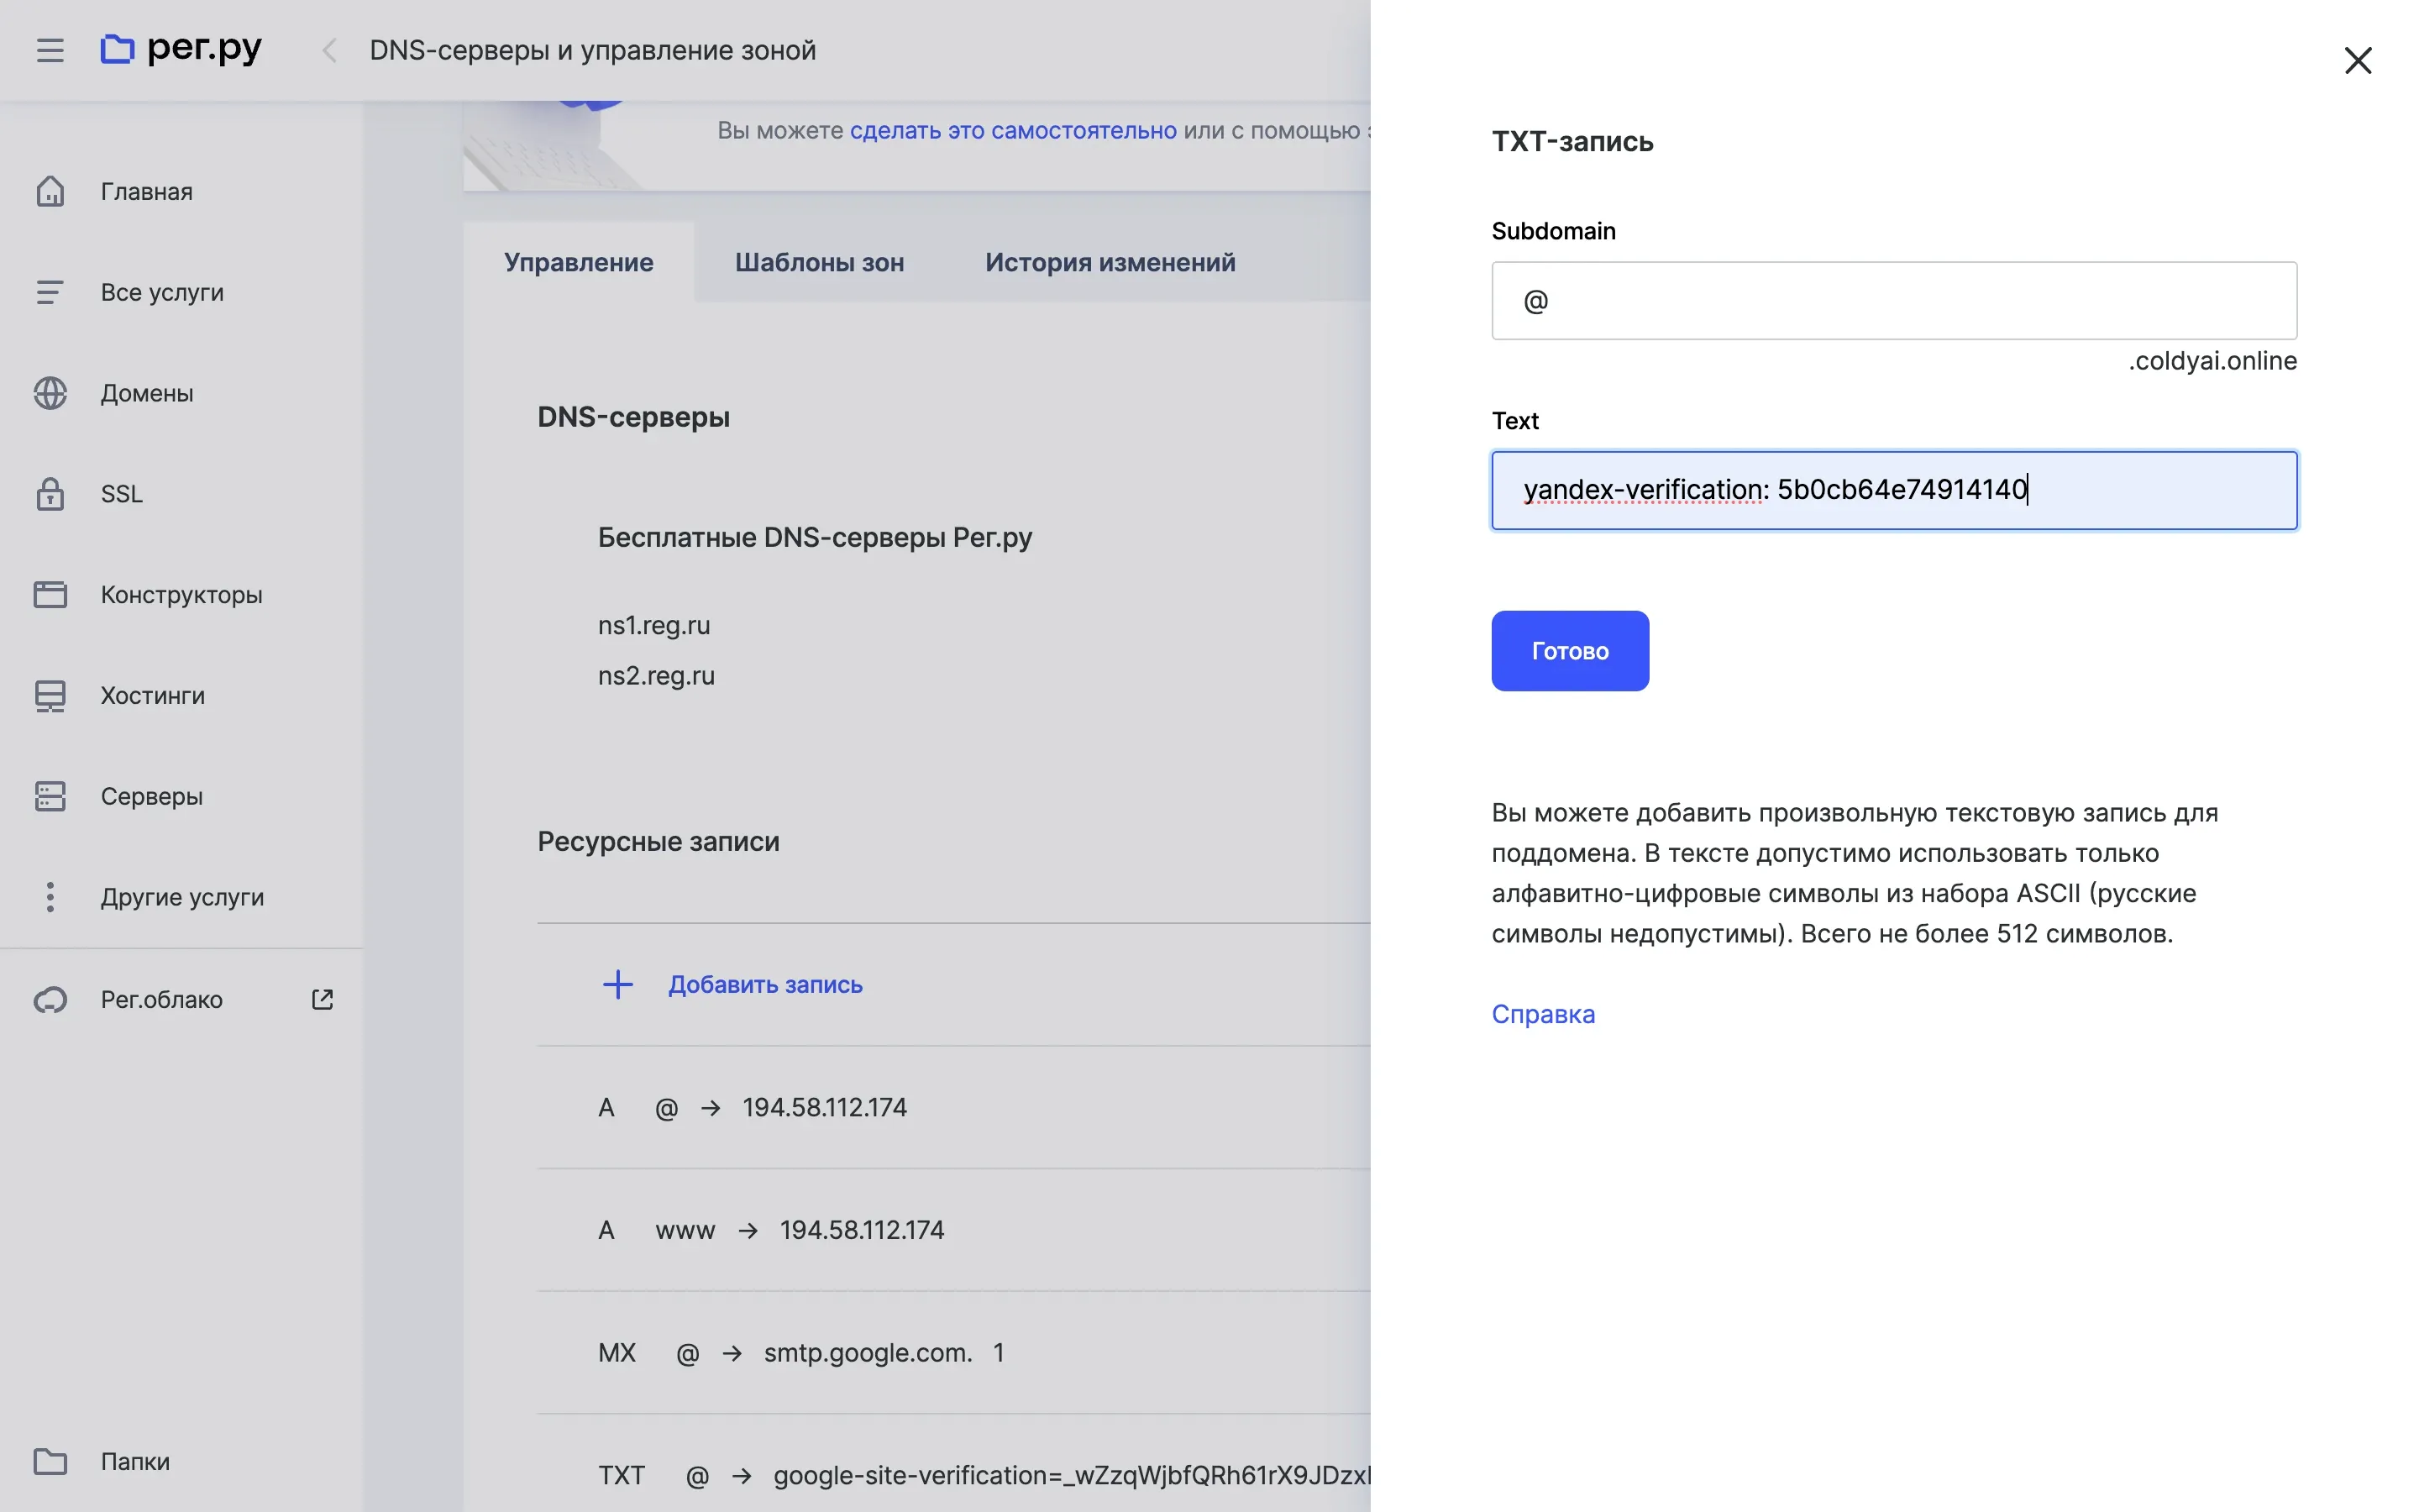
Task: Click the Готово button
Action: click(x=1569, y=651)
